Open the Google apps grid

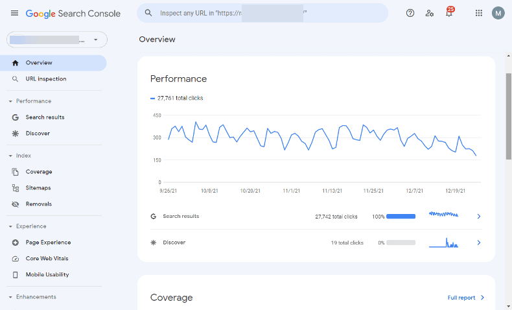479,13
